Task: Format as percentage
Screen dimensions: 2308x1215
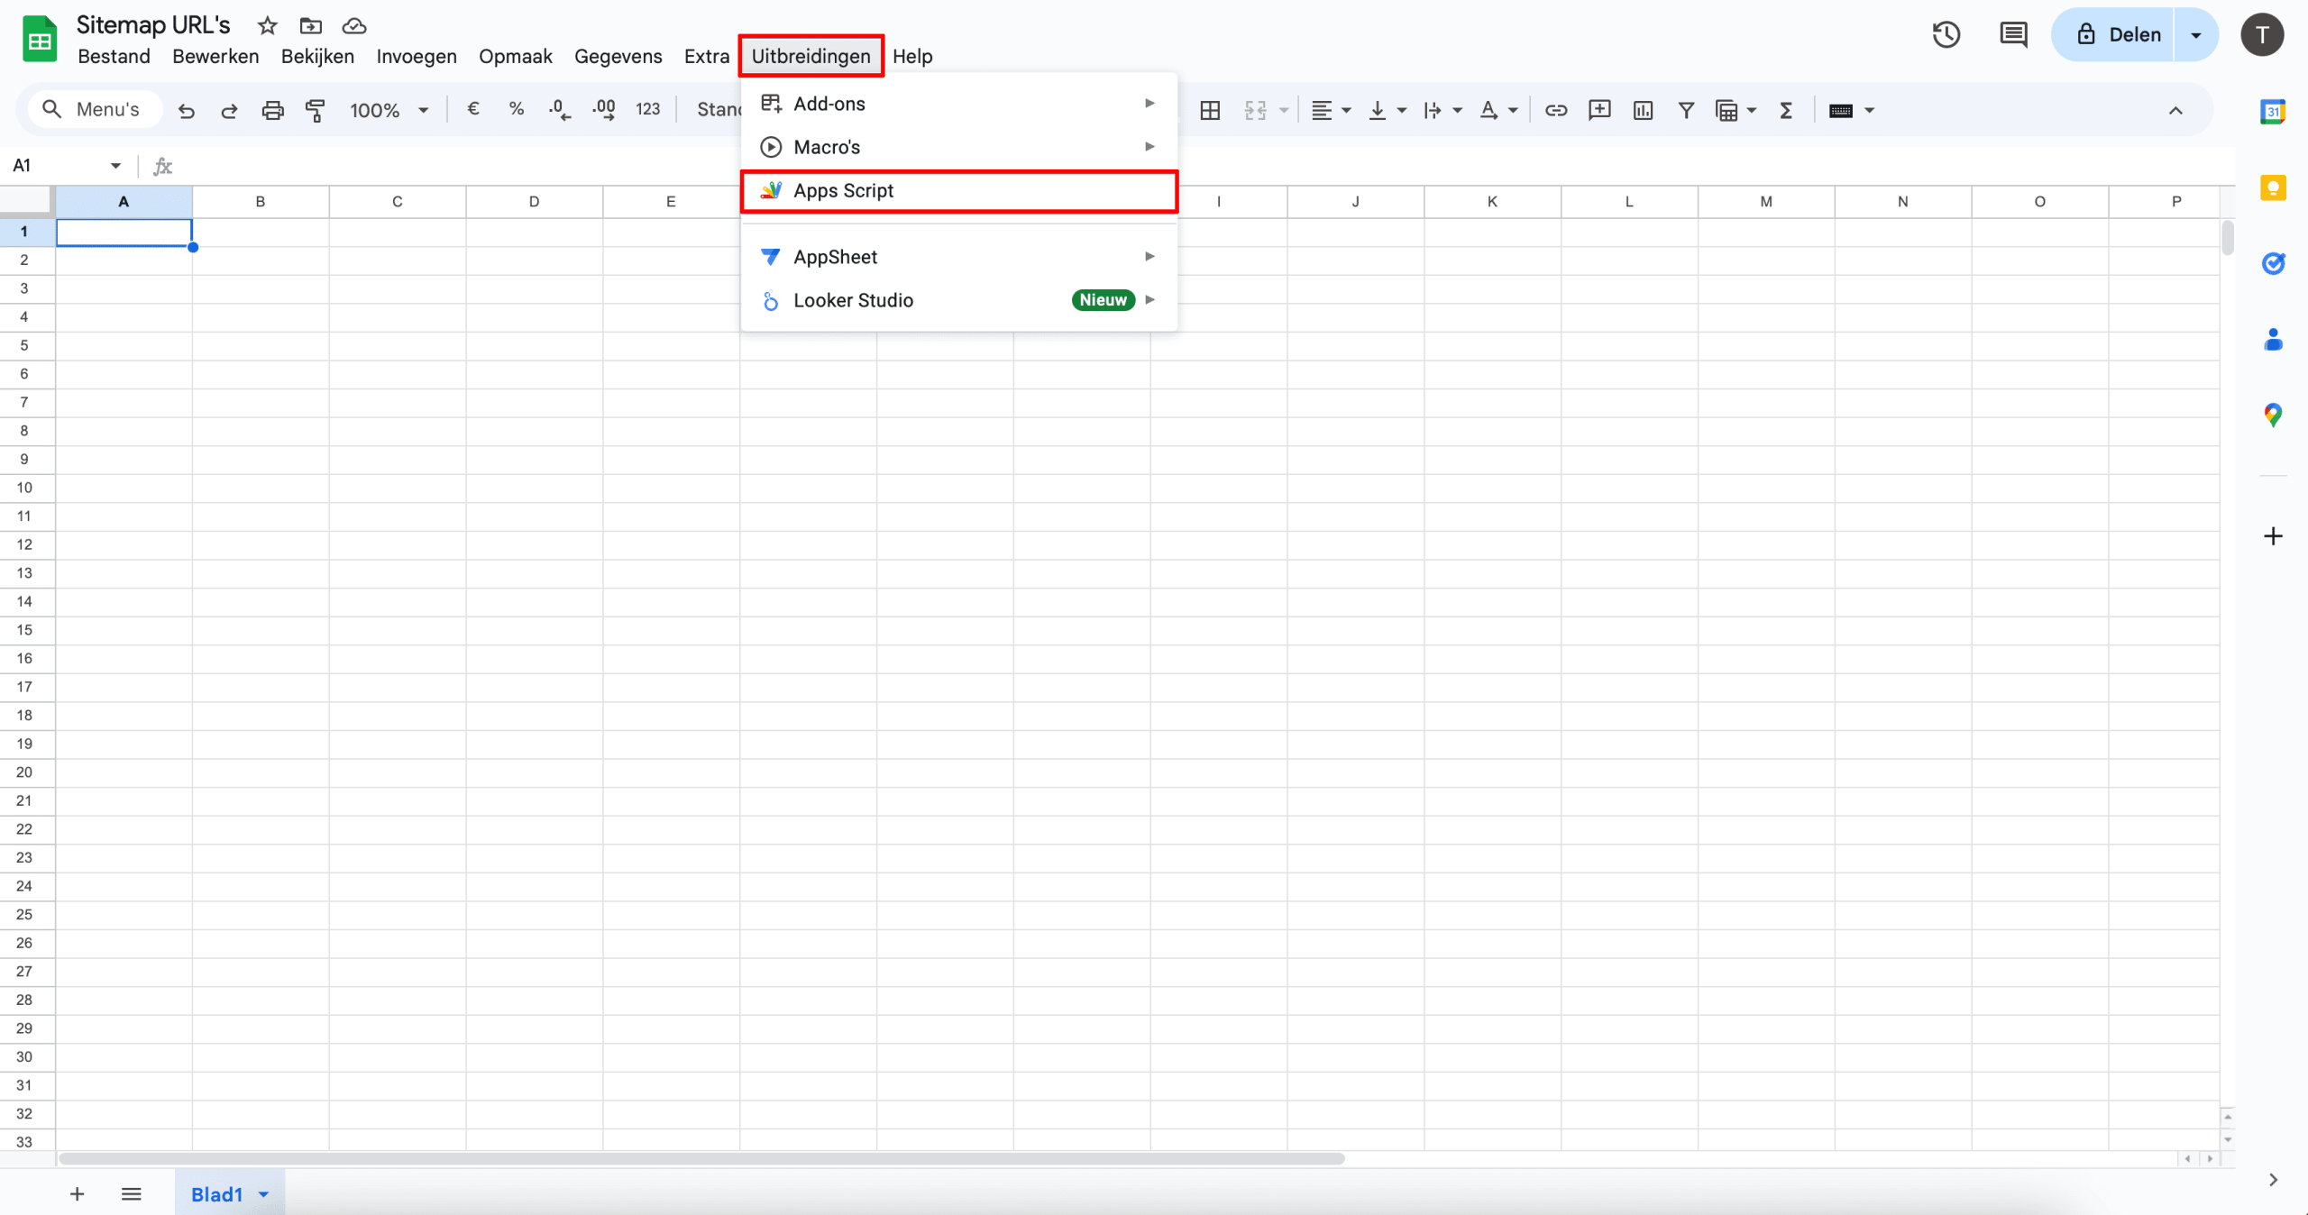Action: pos(517,110)
